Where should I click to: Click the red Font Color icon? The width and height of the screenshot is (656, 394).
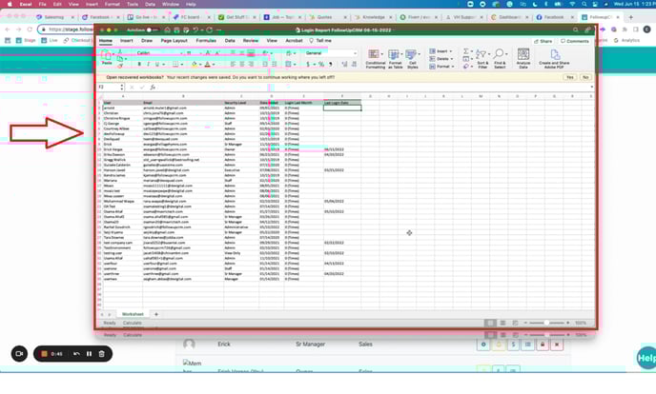pyautogui.click(x=208, y=65)
